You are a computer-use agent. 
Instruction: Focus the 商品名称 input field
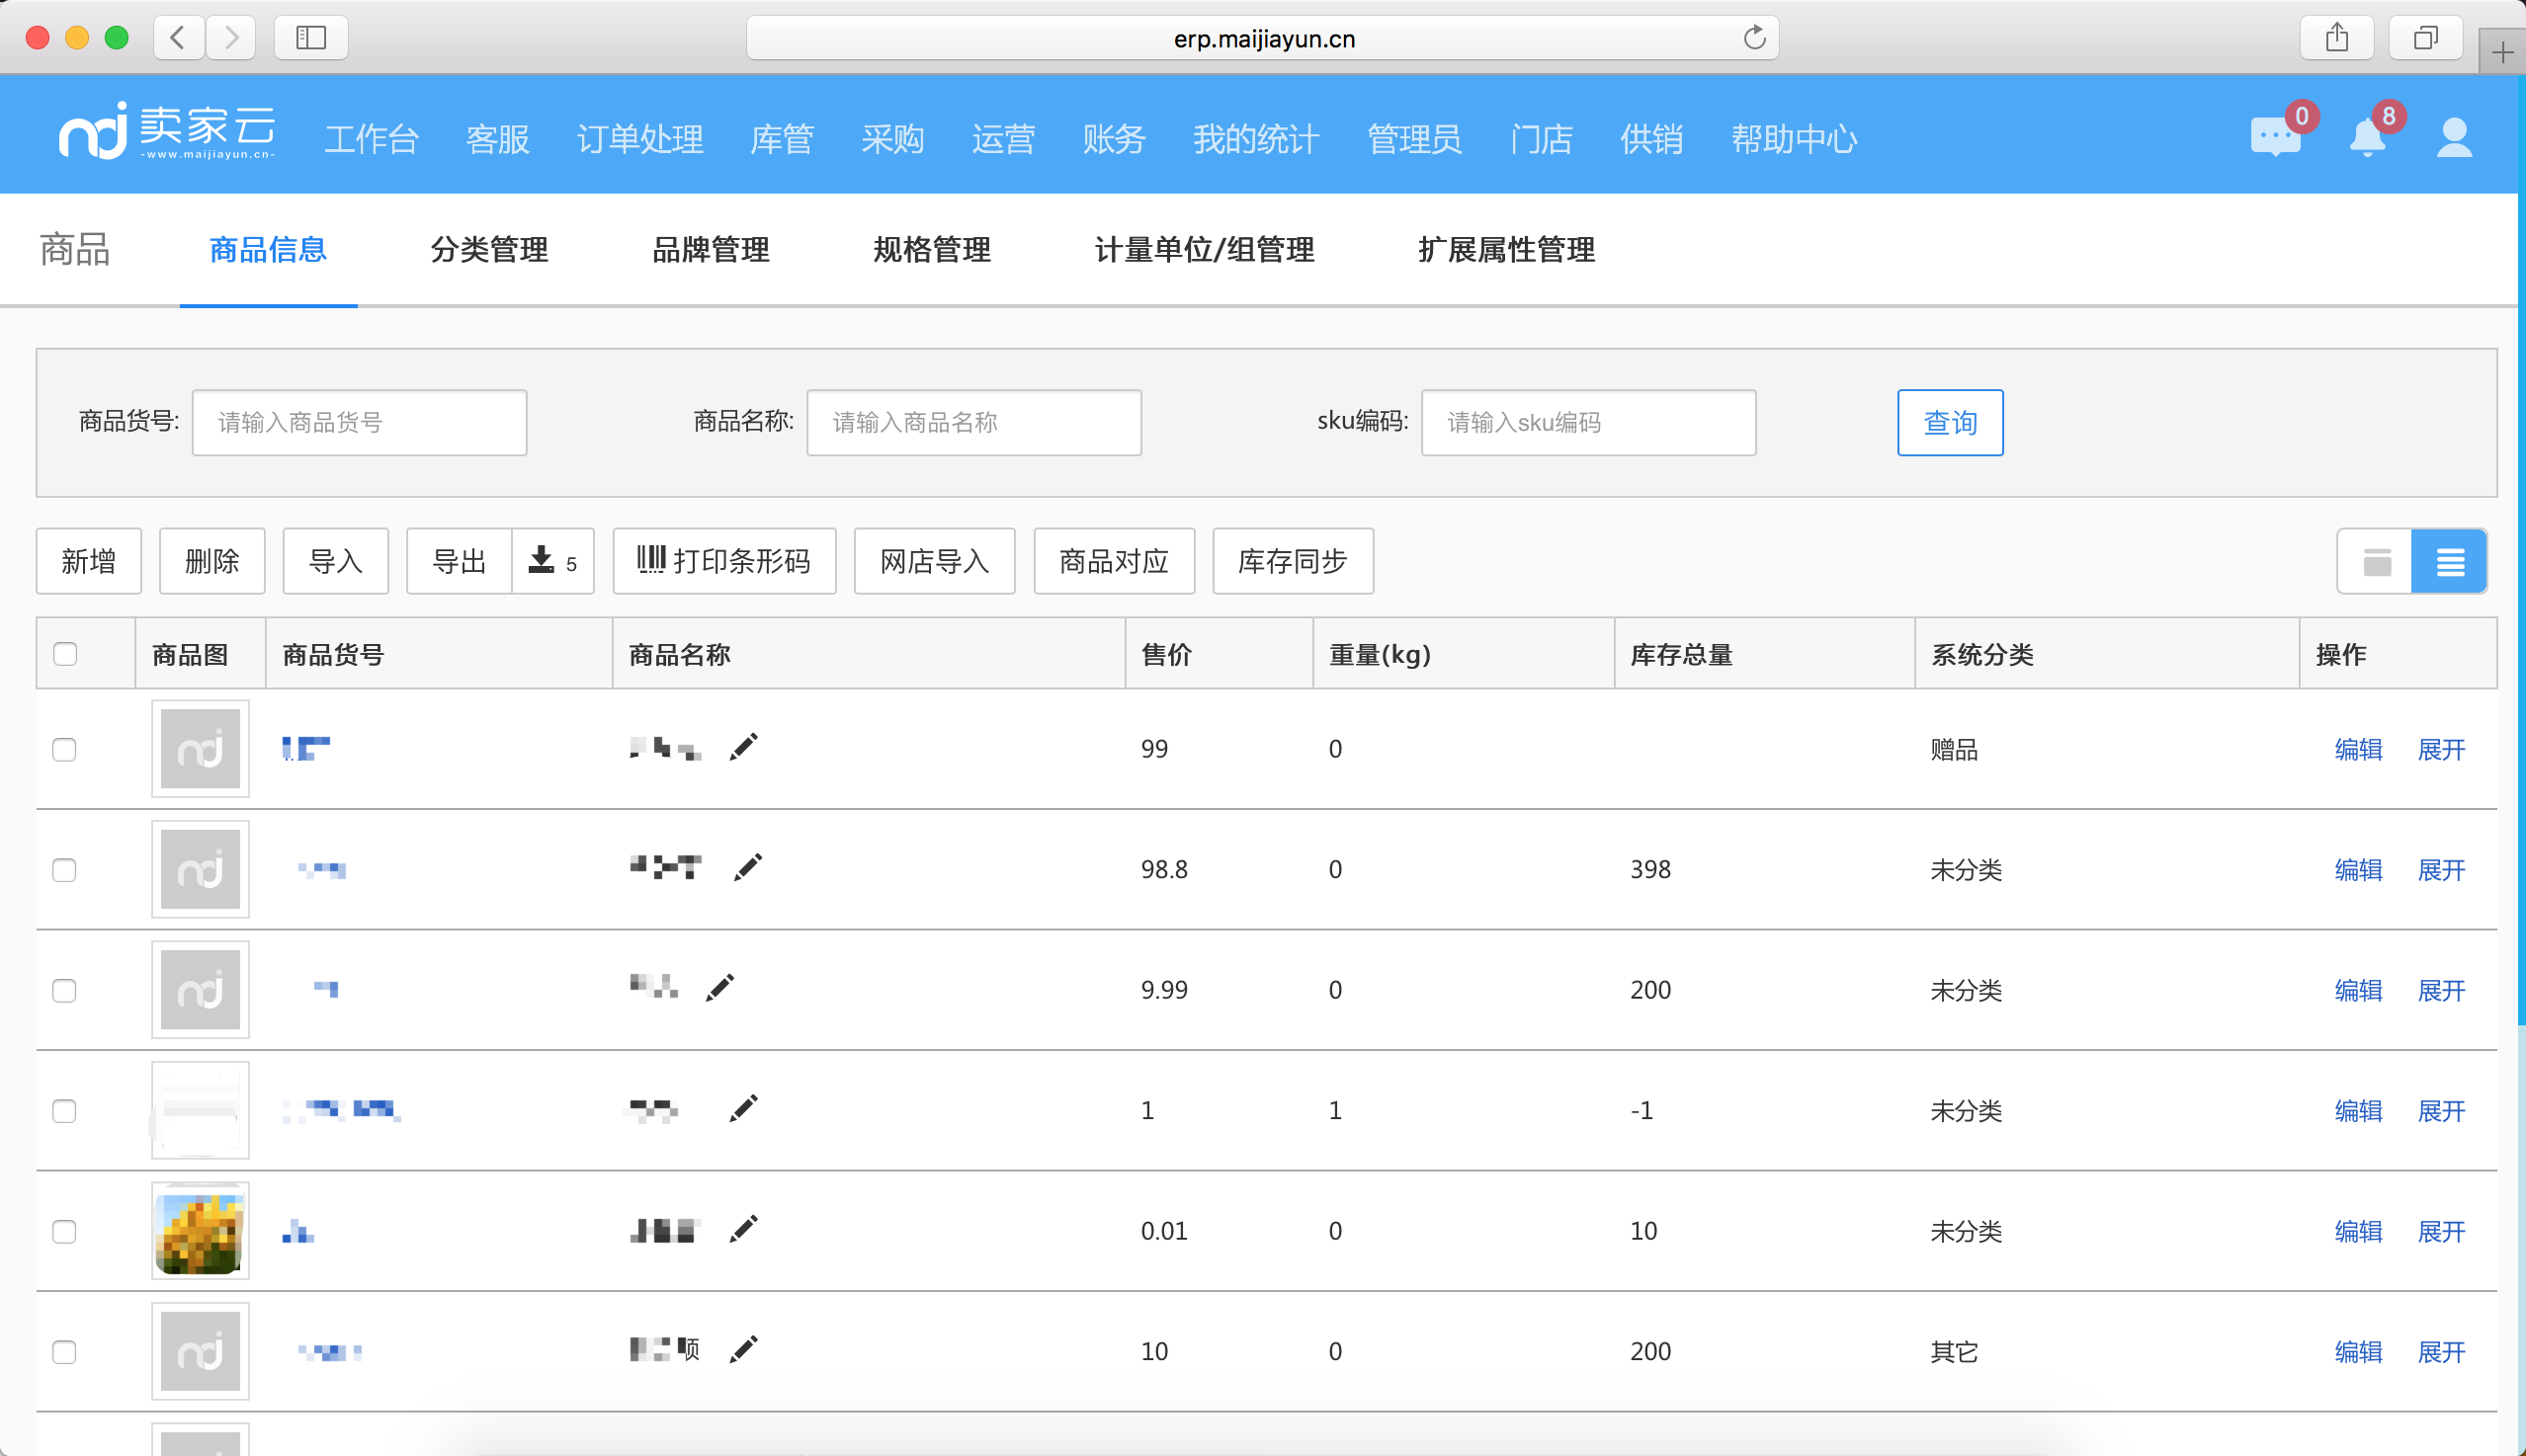(973, 423)
